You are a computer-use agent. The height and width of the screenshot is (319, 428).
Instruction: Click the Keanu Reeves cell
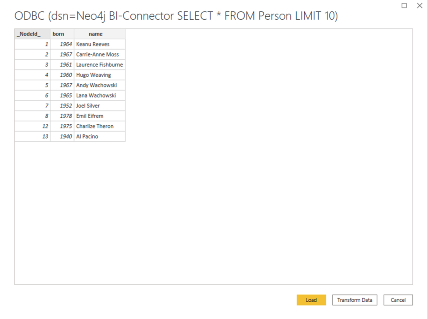tap(99, 44)
